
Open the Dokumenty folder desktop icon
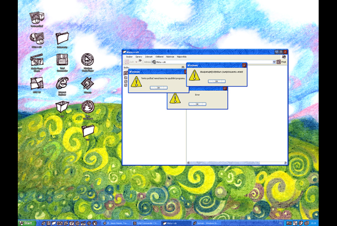click(x=62, y=38)
